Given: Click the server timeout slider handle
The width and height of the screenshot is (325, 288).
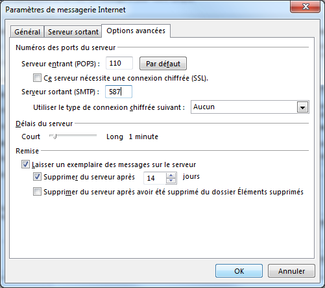Looking at the screenshot, I should pyautogui.click(x=54, y=137).
